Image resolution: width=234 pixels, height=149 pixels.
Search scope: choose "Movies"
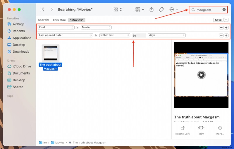[x=77, y=20]
